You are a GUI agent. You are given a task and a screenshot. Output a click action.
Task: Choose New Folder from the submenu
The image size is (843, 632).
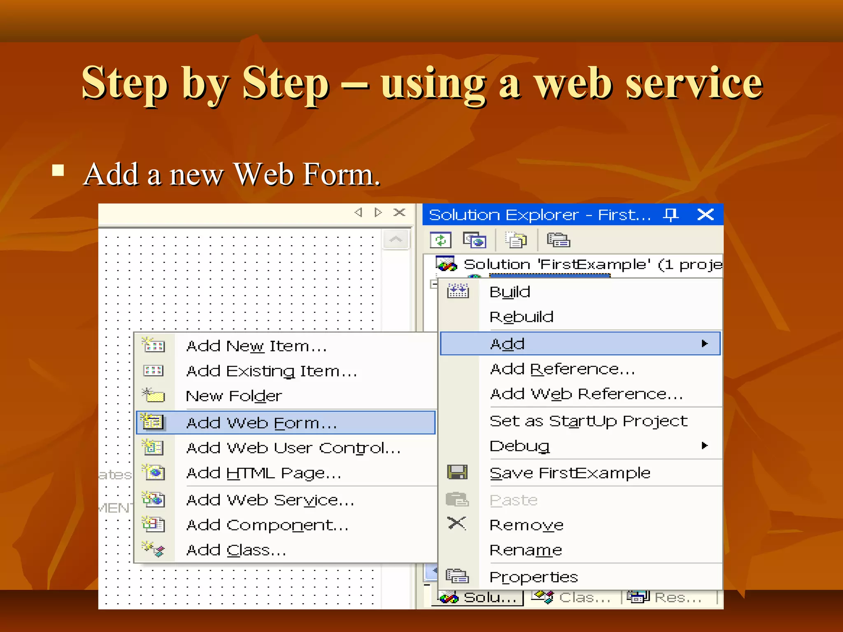pos(286,396)
